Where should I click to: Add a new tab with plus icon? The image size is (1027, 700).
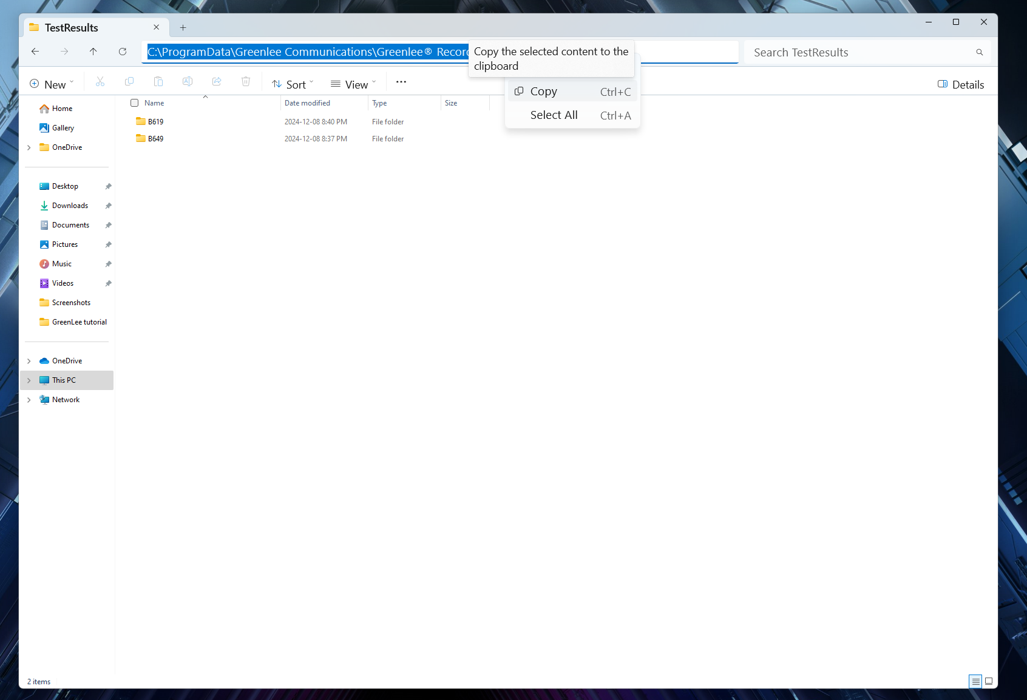click(x=183, y=27)
